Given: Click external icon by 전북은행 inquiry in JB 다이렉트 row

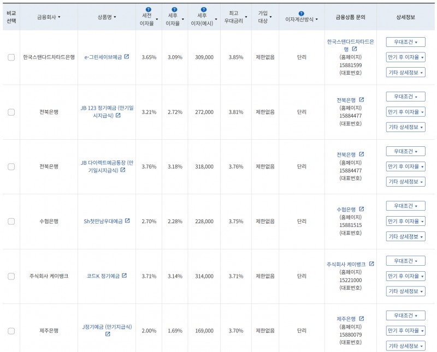Looking at the screenshot, I should pyautogui.click(x=362, y=154).
